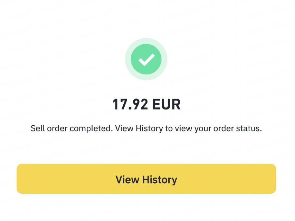Click the white checkmark icon
The width and height of the screenshot is (295, 221).
coord(146,59)
